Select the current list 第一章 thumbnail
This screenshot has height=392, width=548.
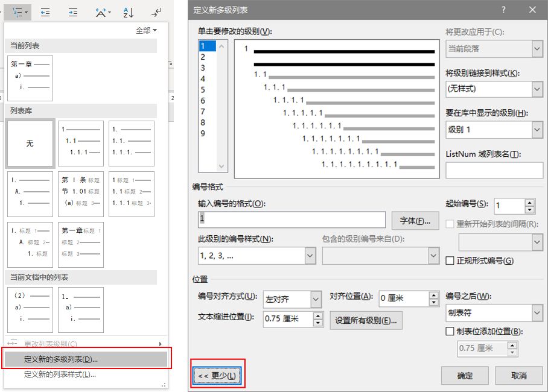pyautogui.click(x=30, y=78)
